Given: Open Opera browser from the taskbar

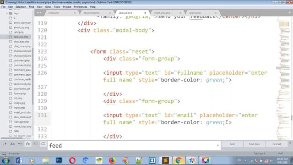Looking at the screenshot, I should [x=72, y=160].
